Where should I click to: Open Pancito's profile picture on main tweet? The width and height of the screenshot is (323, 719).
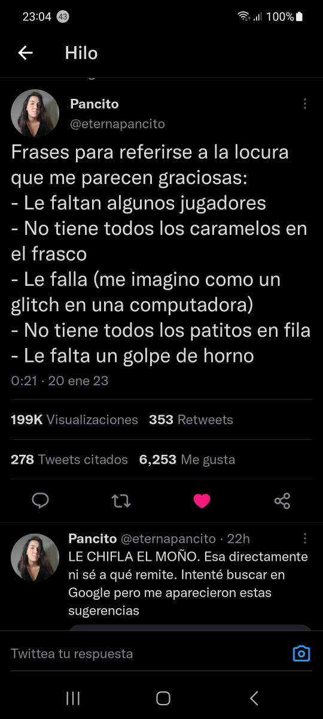[35, 114]
